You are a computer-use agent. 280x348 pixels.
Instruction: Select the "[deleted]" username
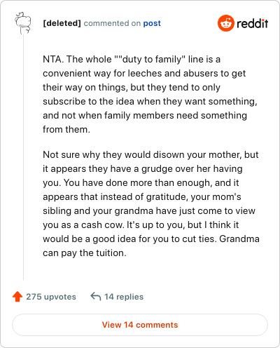pyautogui.click(x=62, y=23)
